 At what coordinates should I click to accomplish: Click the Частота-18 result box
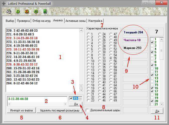tap(135, 40)
